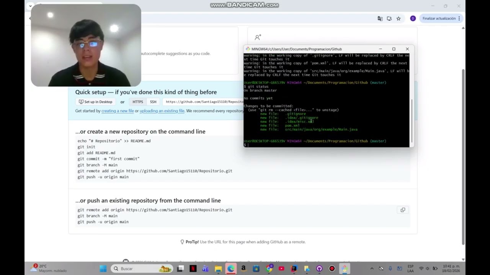Minimize the Chrome browser window

(433, 6)
